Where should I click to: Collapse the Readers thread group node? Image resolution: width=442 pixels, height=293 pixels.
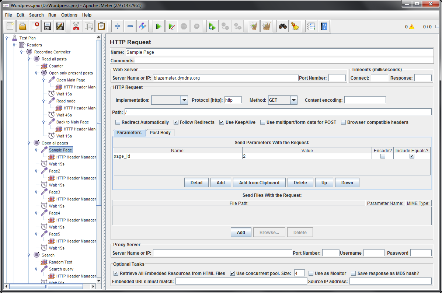(x=14, y=45)
